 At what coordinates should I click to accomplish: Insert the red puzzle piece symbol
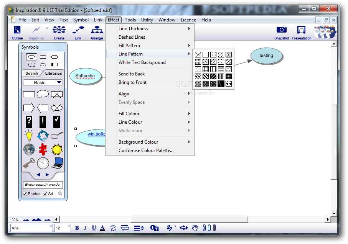tap(43, 149)
